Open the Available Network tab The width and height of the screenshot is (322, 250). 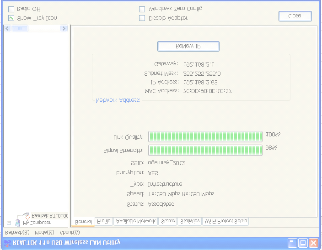click(x=135, y=221)
